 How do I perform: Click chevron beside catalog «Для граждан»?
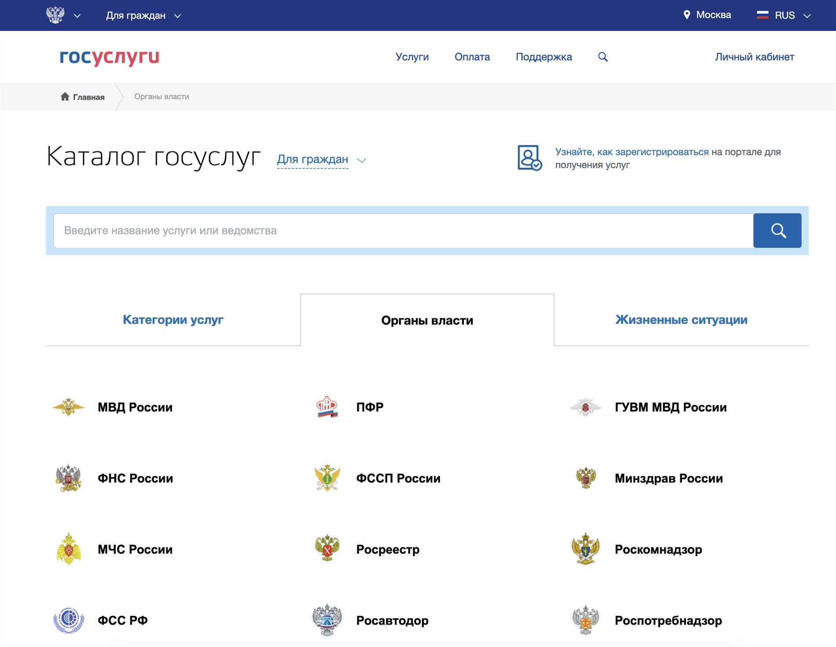(361, 160)
